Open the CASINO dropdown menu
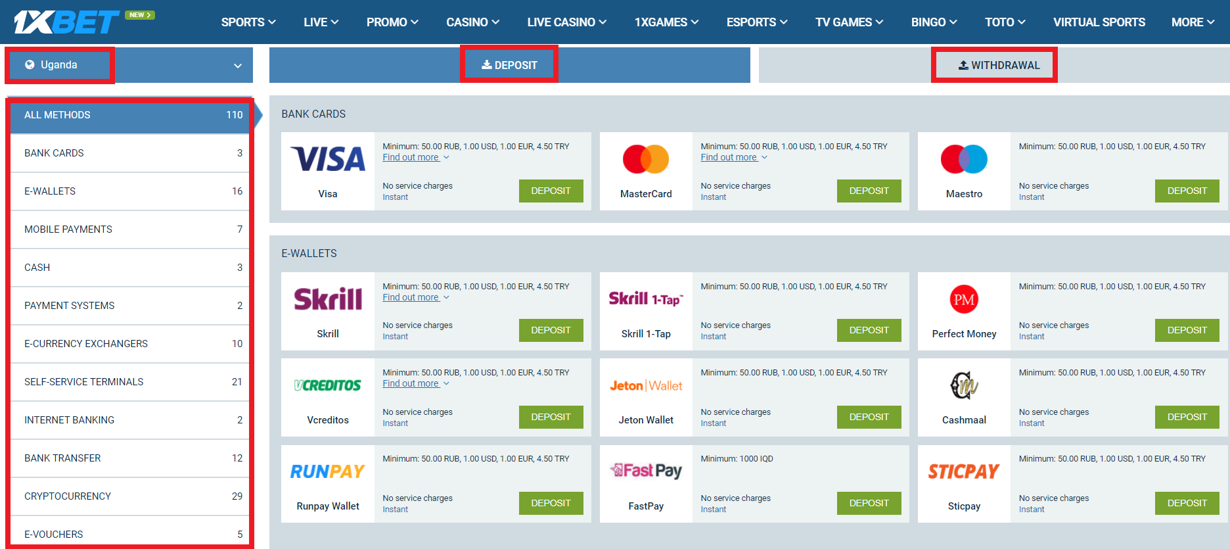The width and height of the screenshot is (1230, 549). 473,22
